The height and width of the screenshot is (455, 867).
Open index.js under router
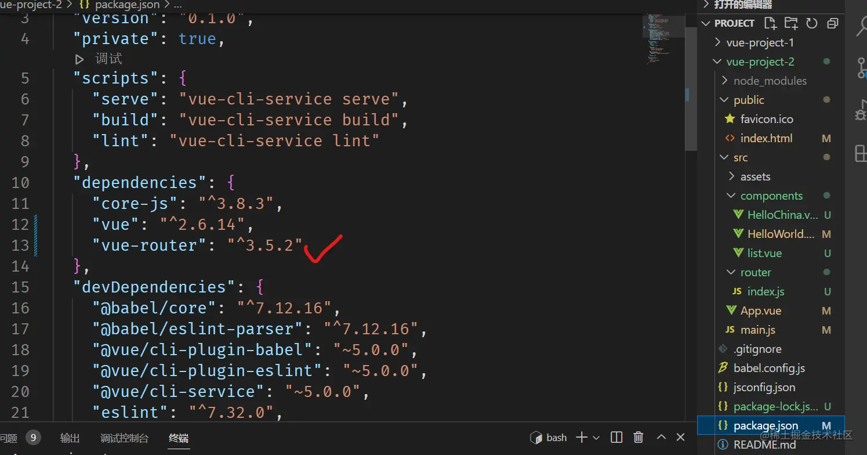click(x=766, y=291)
